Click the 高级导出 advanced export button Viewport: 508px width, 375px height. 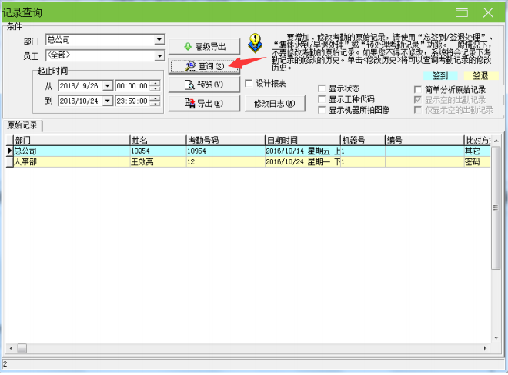click(x=204, y=47)
